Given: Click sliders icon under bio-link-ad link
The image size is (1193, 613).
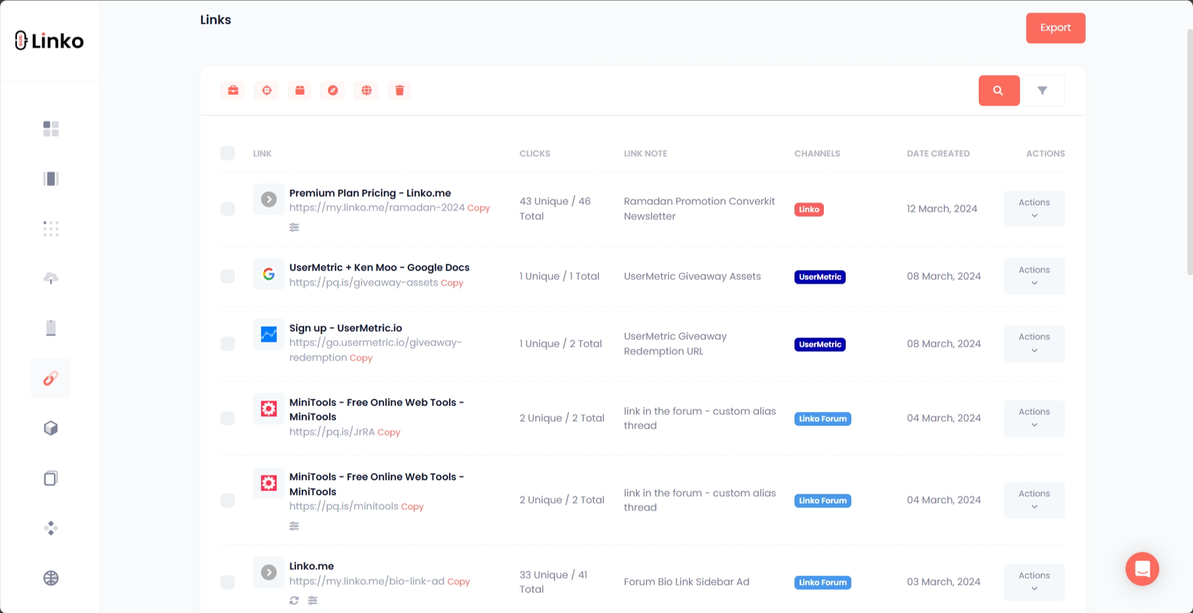Looking at the screenshot, I should click(x=313, y=601).
